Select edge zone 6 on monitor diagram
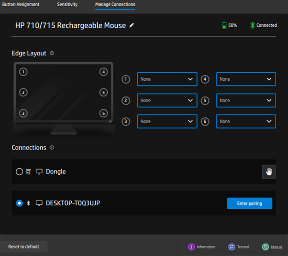 click(103, 113)
